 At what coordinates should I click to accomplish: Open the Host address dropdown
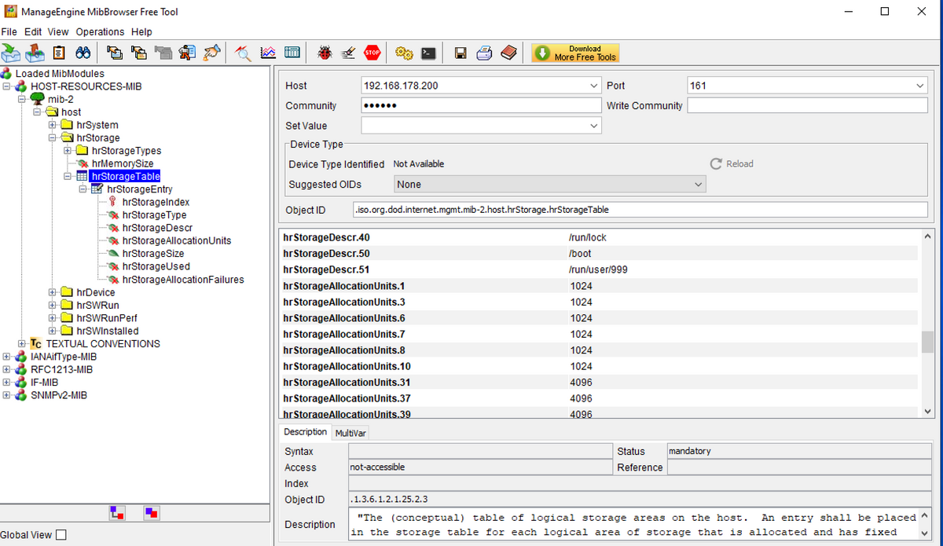[593, 85]
